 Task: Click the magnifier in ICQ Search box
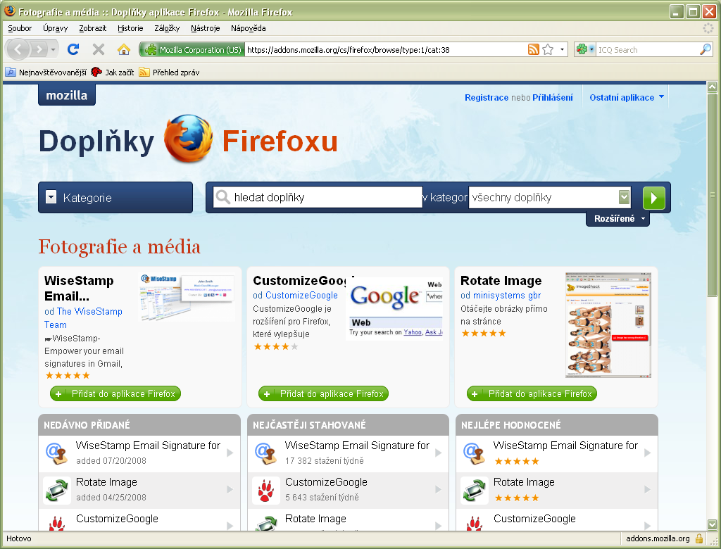pos(706,49)
